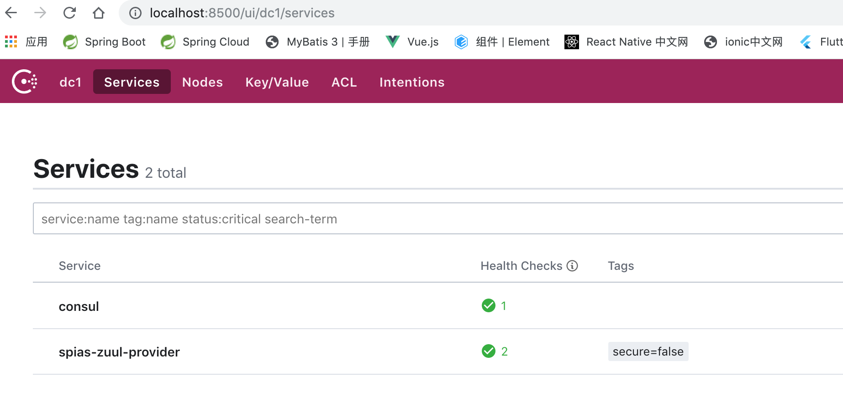This screenshot has height=413, width=843.
Task: Click the browser back arrow
Action: (11, 13)
